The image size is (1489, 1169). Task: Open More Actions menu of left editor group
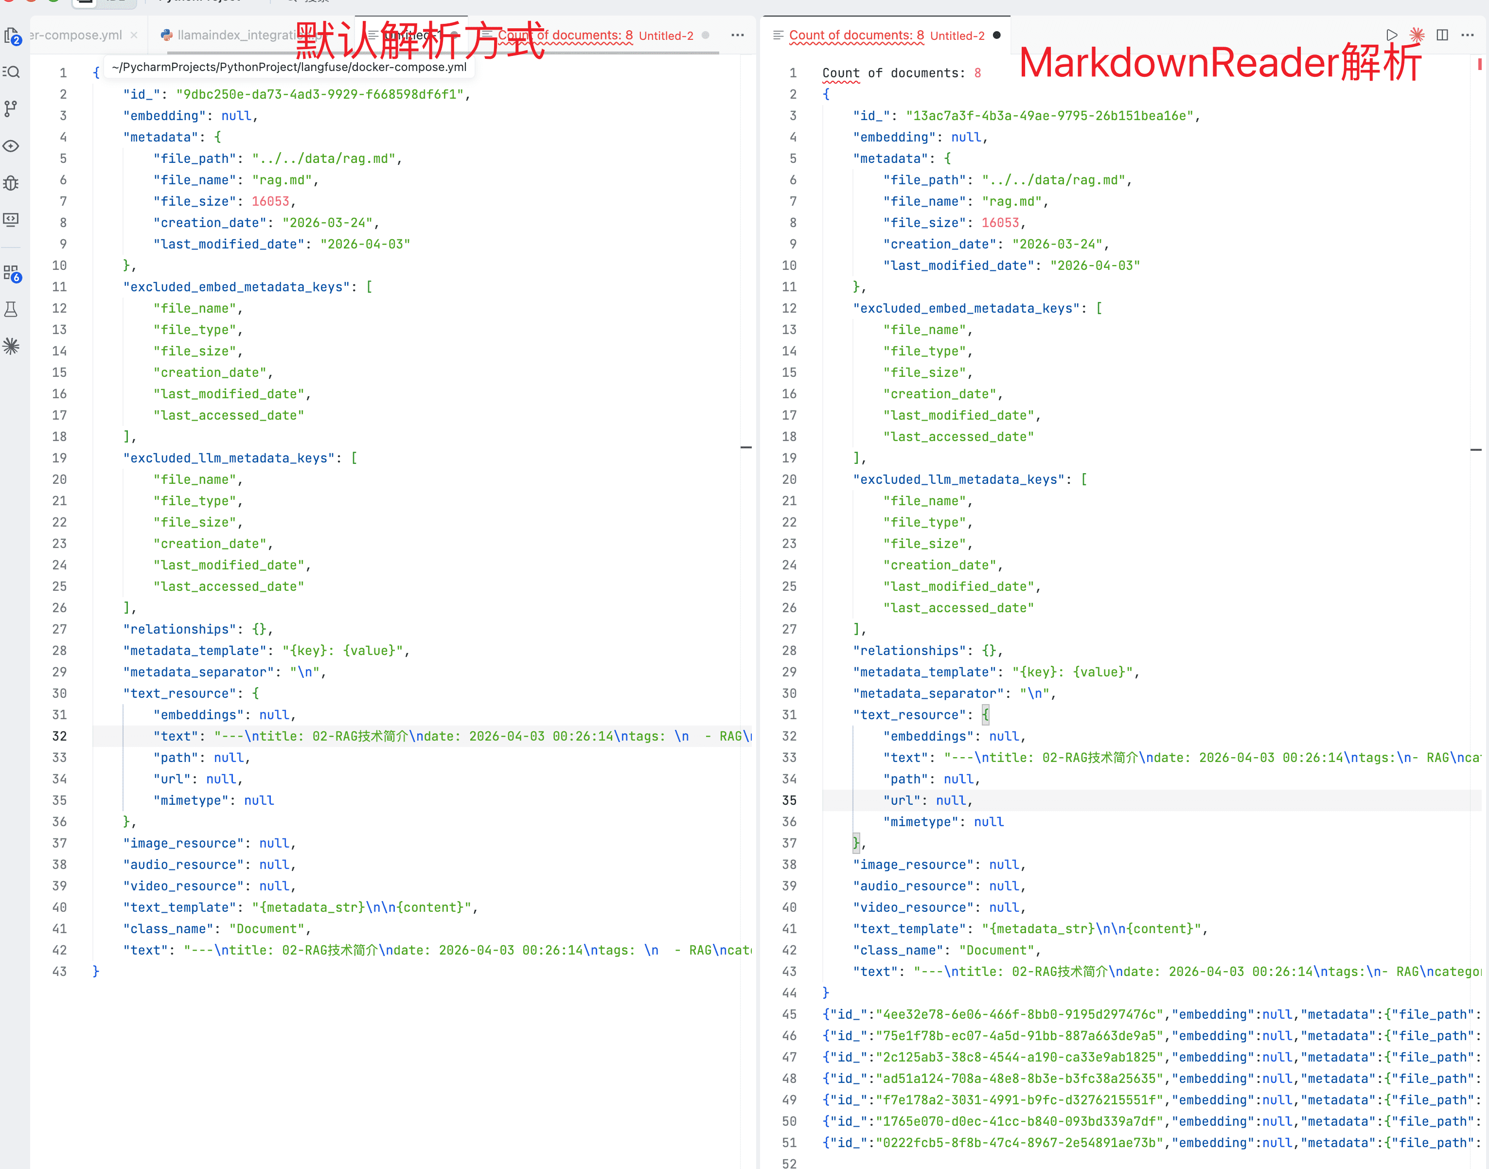[737, 35]
